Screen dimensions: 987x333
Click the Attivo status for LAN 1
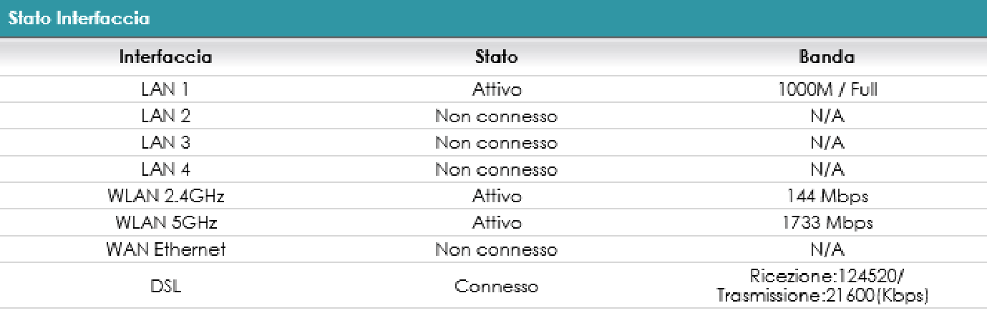point(496,90)
